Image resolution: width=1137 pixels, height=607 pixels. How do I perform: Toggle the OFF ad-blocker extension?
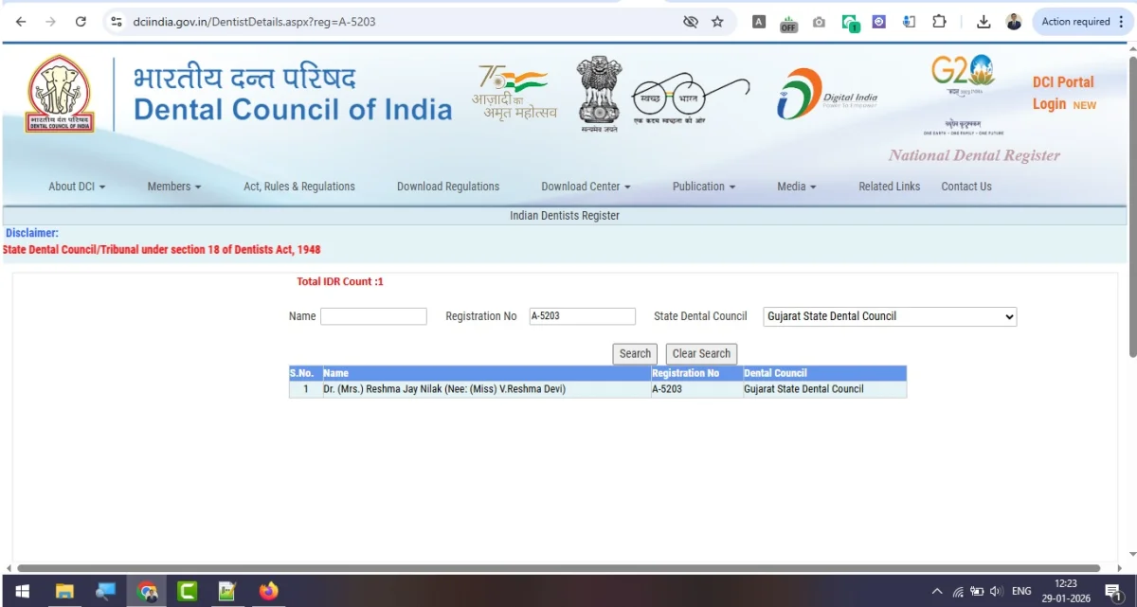[788, 22]
